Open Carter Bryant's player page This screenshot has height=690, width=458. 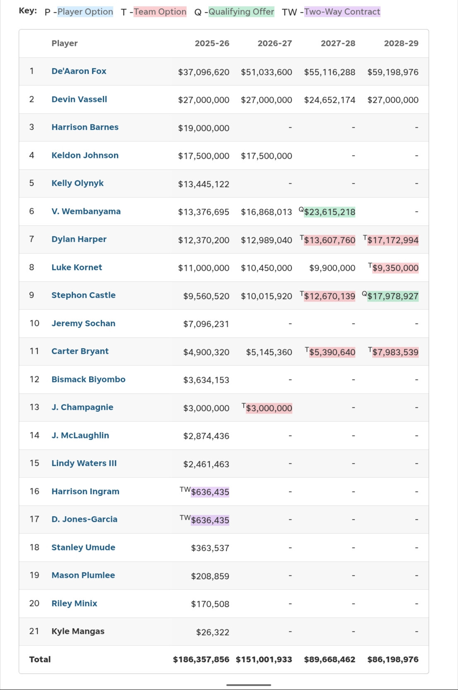[80, 351]
